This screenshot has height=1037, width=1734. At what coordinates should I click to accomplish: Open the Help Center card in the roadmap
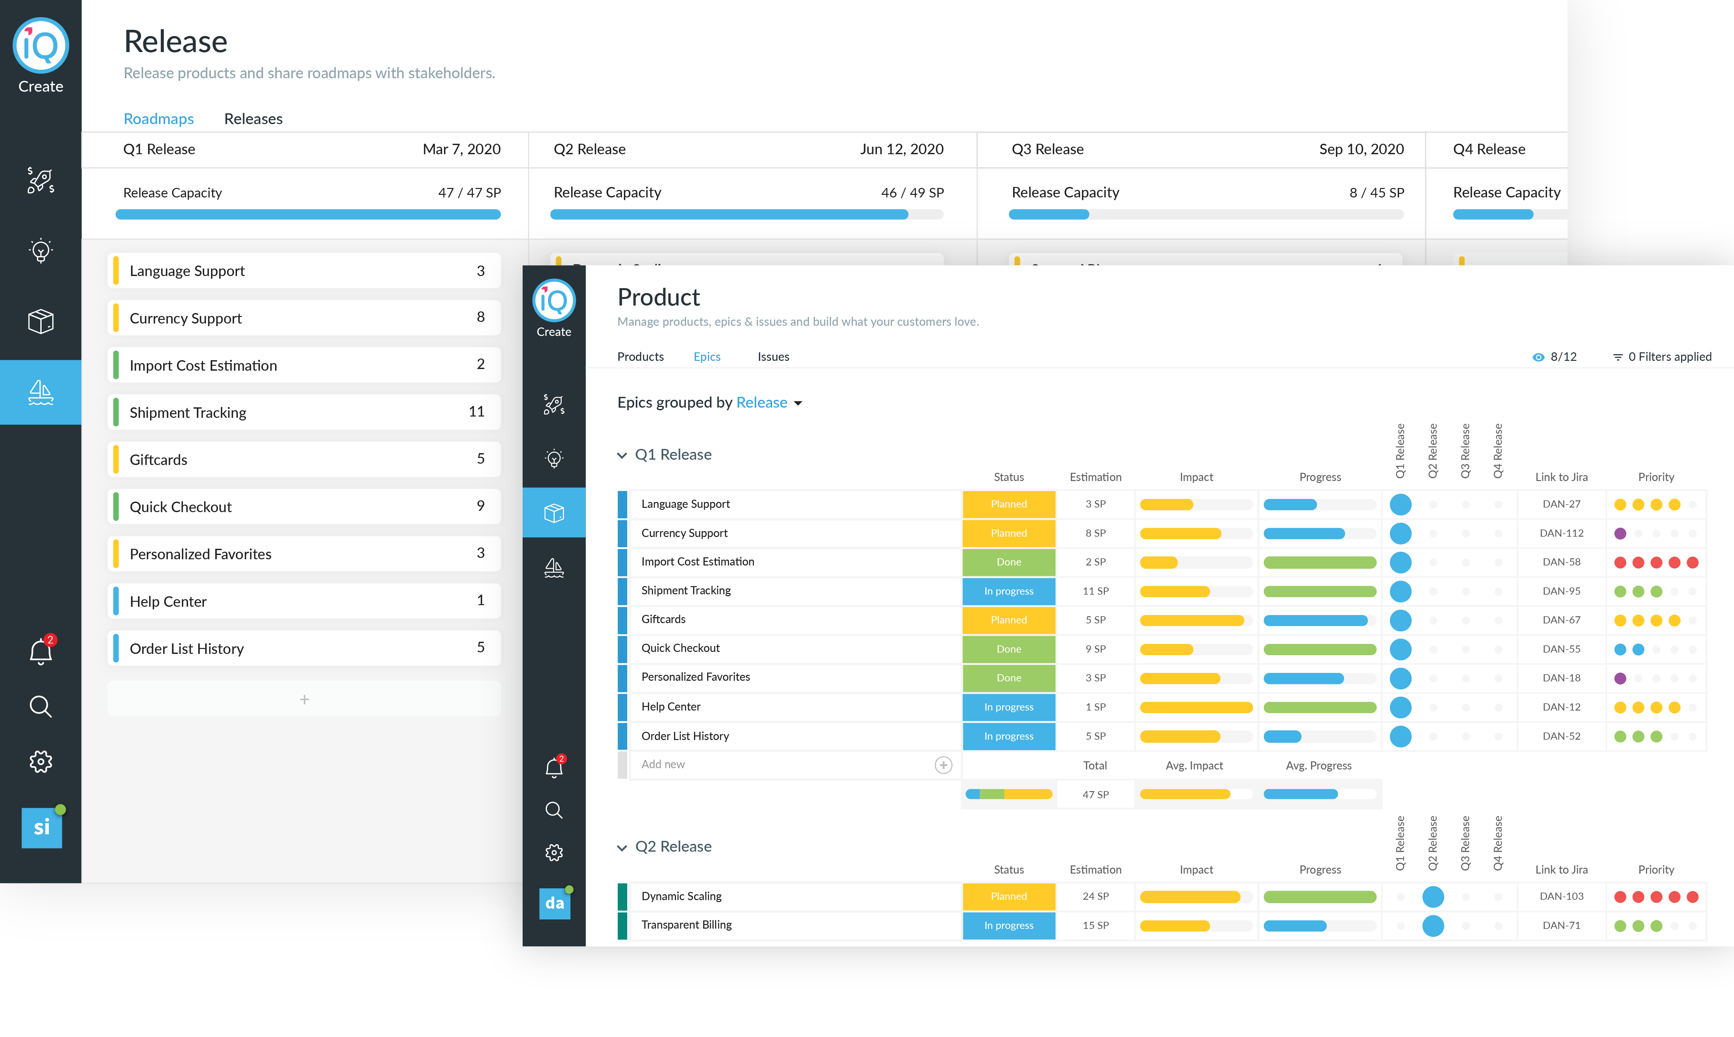pos(304,601)
